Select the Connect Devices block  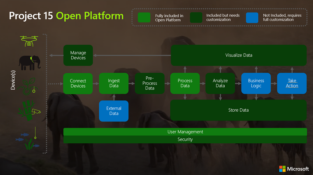pyautogui.click(x=78, y=83)
